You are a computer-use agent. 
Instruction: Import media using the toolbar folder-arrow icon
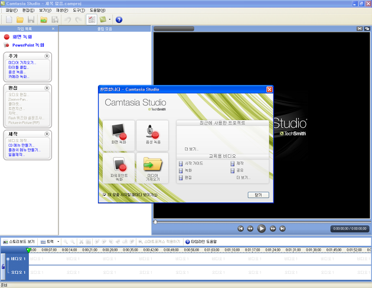pyautogui.click(x=44, y=20)
